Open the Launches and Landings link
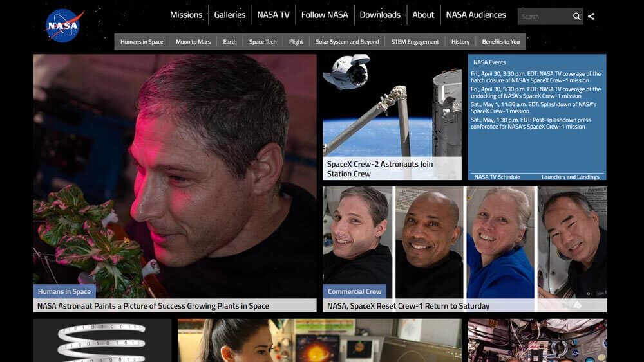Screen dimensions: 644x362 [x=570, y=177]
